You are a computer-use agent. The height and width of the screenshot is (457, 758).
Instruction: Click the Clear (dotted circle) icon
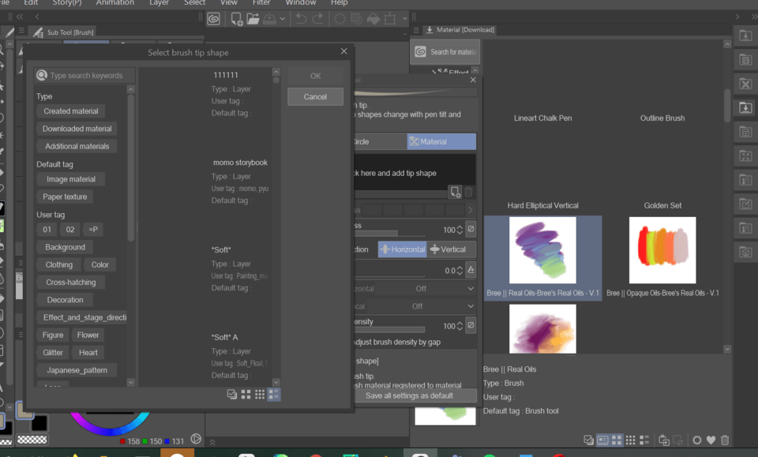(340, 19)
